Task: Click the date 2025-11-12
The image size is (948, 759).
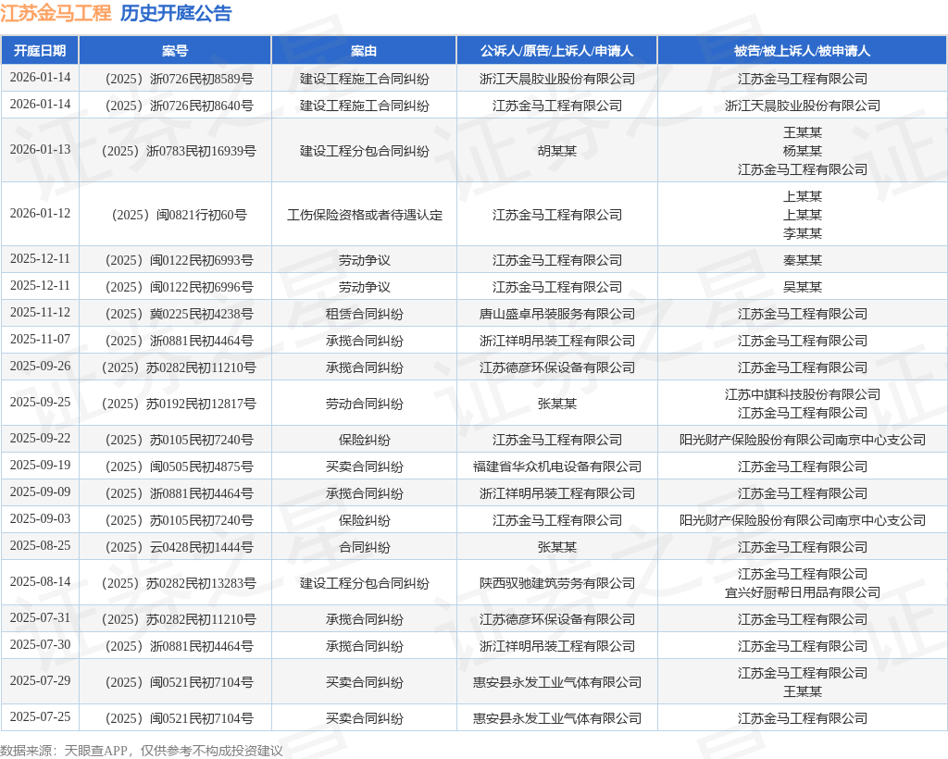Action: (40, 313)
